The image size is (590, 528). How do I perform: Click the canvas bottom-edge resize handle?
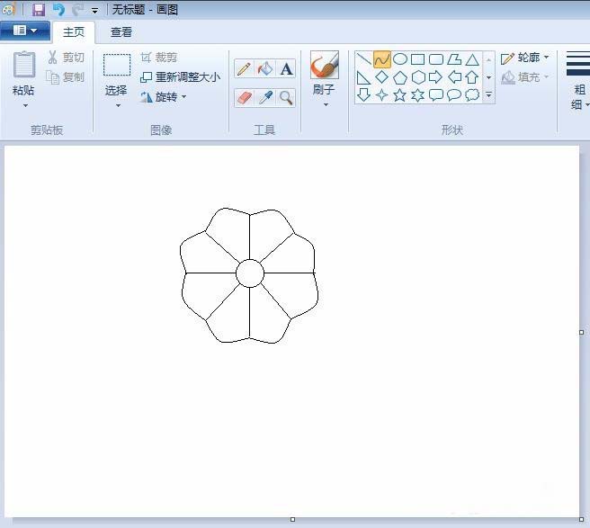point(292,519)
